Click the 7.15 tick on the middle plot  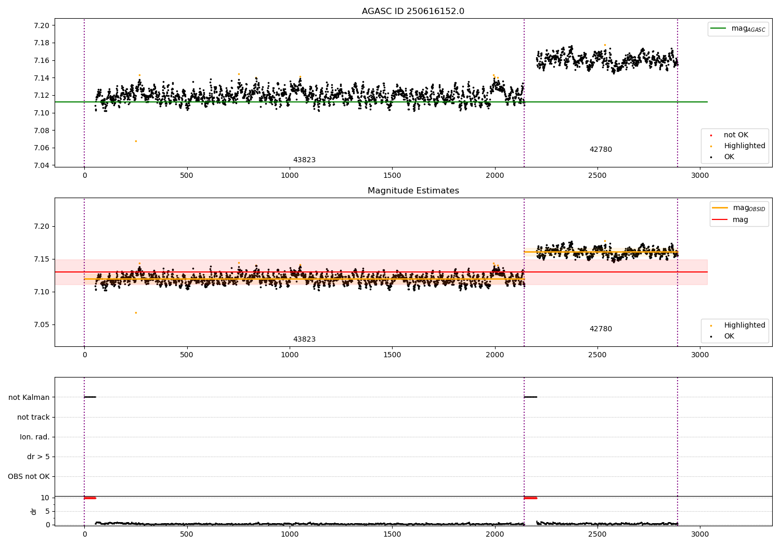click(x=42, y=259)
